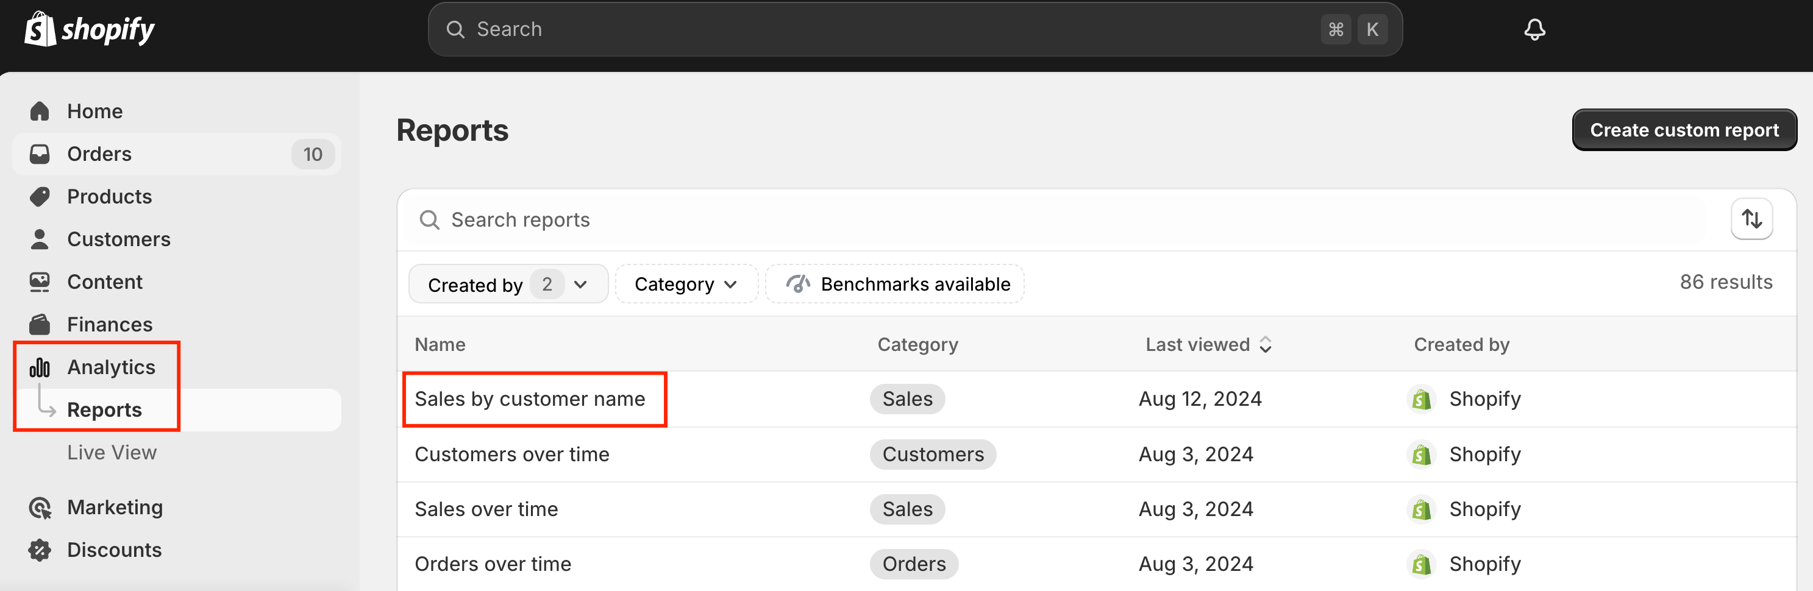Open the notifications bell
1813x591 pixels.
pos(1534,29)
